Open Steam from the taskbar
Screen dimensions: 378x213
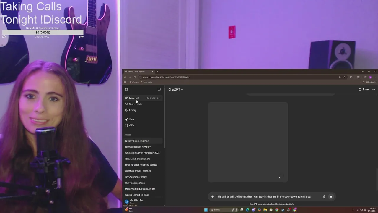pyautogui.click(x=283, y=210)
